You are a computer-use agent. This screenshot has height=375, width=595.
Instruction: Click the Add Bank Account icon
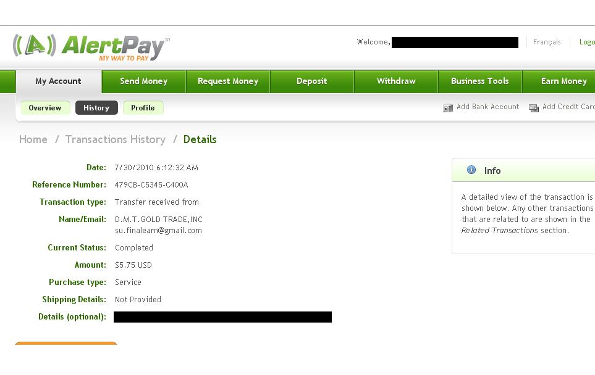coord(448,108)
